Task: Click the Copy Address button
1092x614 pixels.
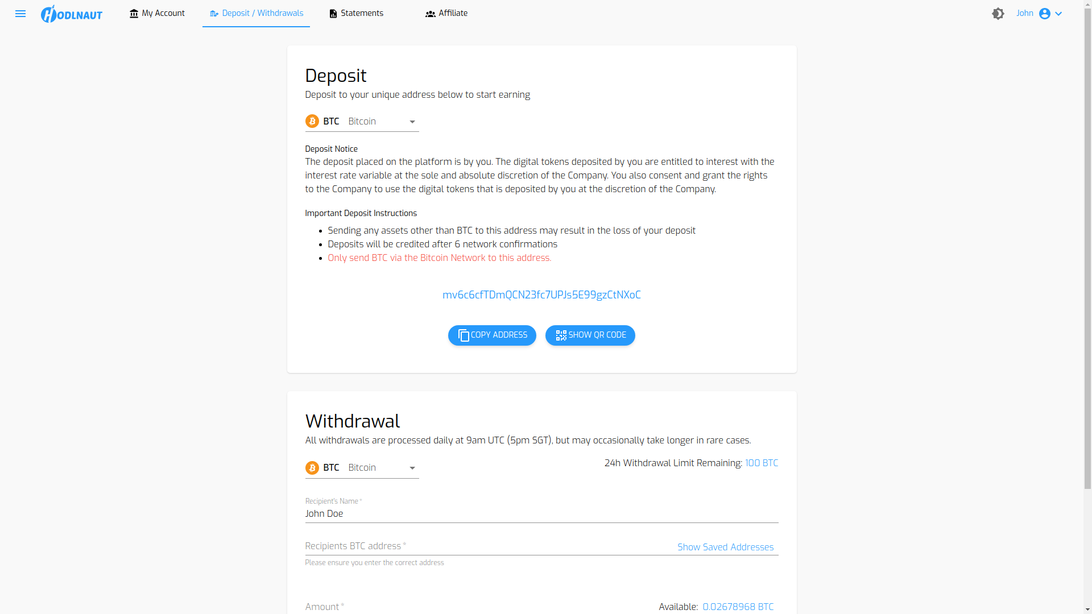Action: coord(492,335)
